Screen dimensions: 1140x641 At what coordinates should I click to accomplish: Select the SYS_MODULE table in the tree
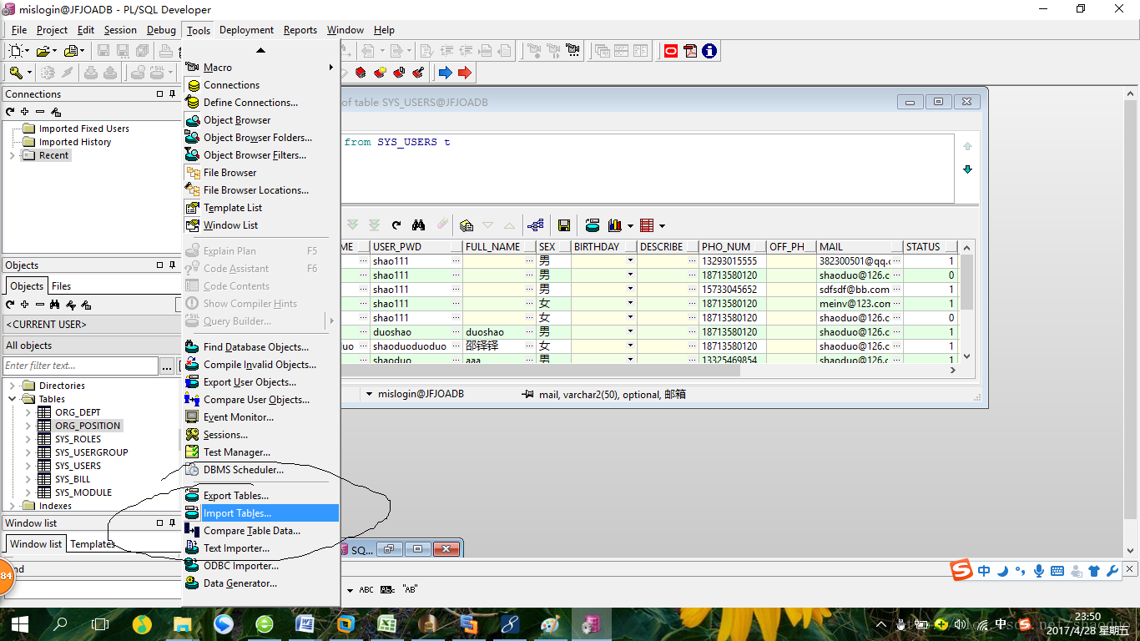[83, 492]
